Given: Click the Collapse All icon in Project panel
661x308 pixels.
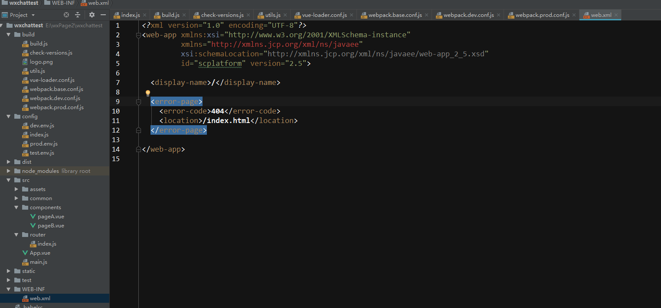Looking at the screenshot, I should (78, 15).
